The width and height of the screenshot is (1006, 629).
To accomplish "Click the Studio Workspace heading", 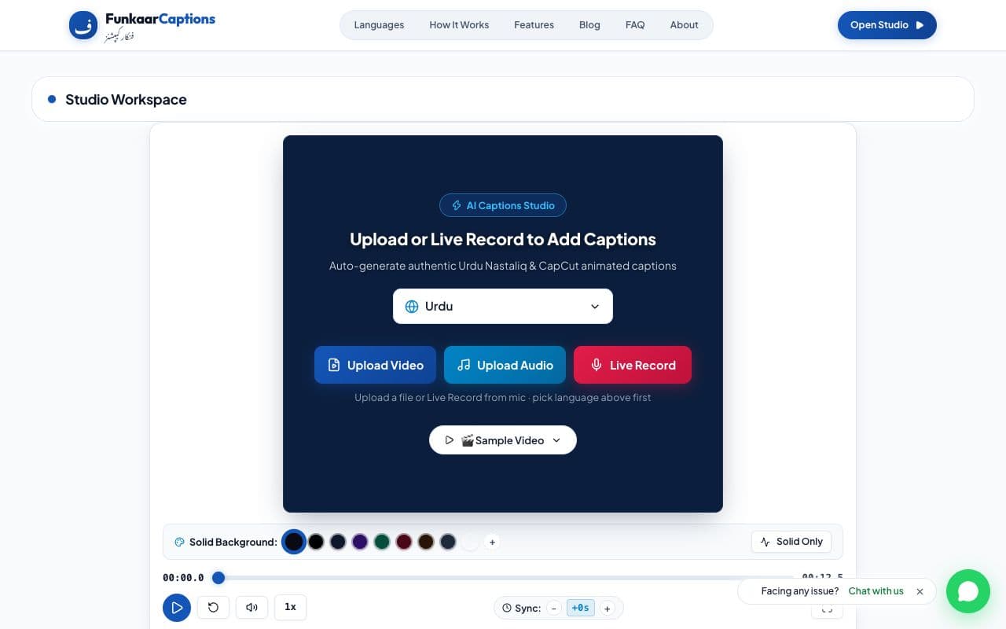I will tap(126, 99).
